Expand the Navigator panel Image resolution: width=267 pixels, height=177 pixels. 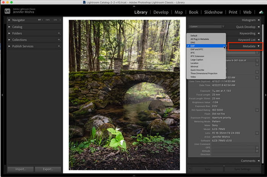[9, 20]
